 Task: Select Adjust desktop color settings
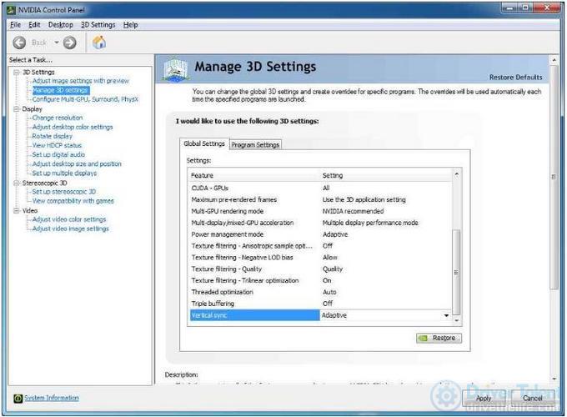(73, 127)
